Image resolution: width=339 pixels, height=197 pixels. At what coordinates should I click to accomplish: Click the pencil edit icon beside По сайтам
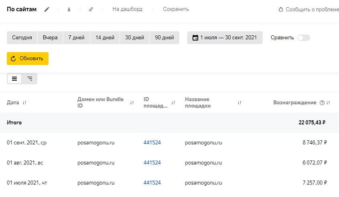click(x=47, y=9)
